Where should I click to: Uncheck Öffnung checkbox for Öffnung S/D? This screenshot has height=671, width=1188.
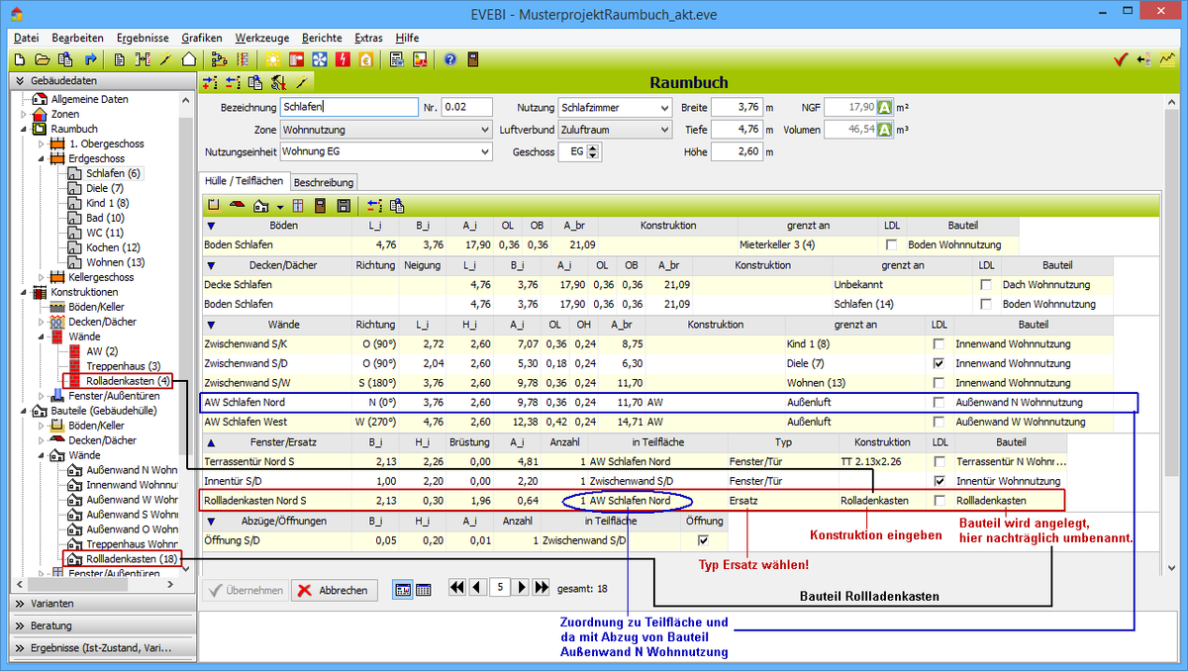(x=704, y=539)
